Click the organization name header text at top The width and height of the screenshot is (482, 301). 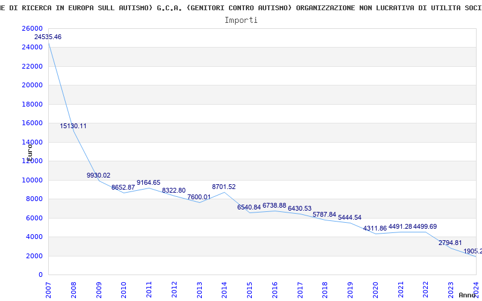tap(241, 7)
